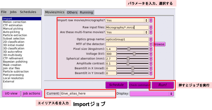Click the Raw input files field

pos(127,28)
